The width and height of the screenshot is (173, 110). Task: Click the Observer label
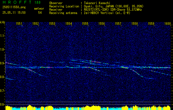click(x=56, y=3)
